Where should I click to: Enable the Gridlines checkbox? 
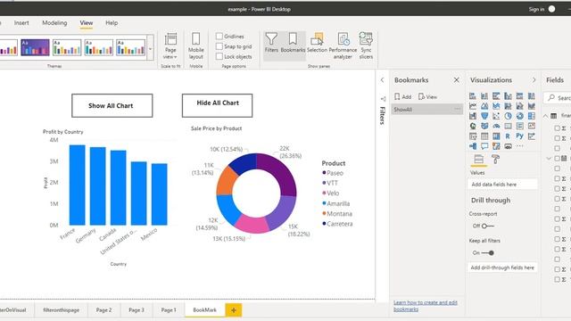pyautogui.click(x=219, y=36)
